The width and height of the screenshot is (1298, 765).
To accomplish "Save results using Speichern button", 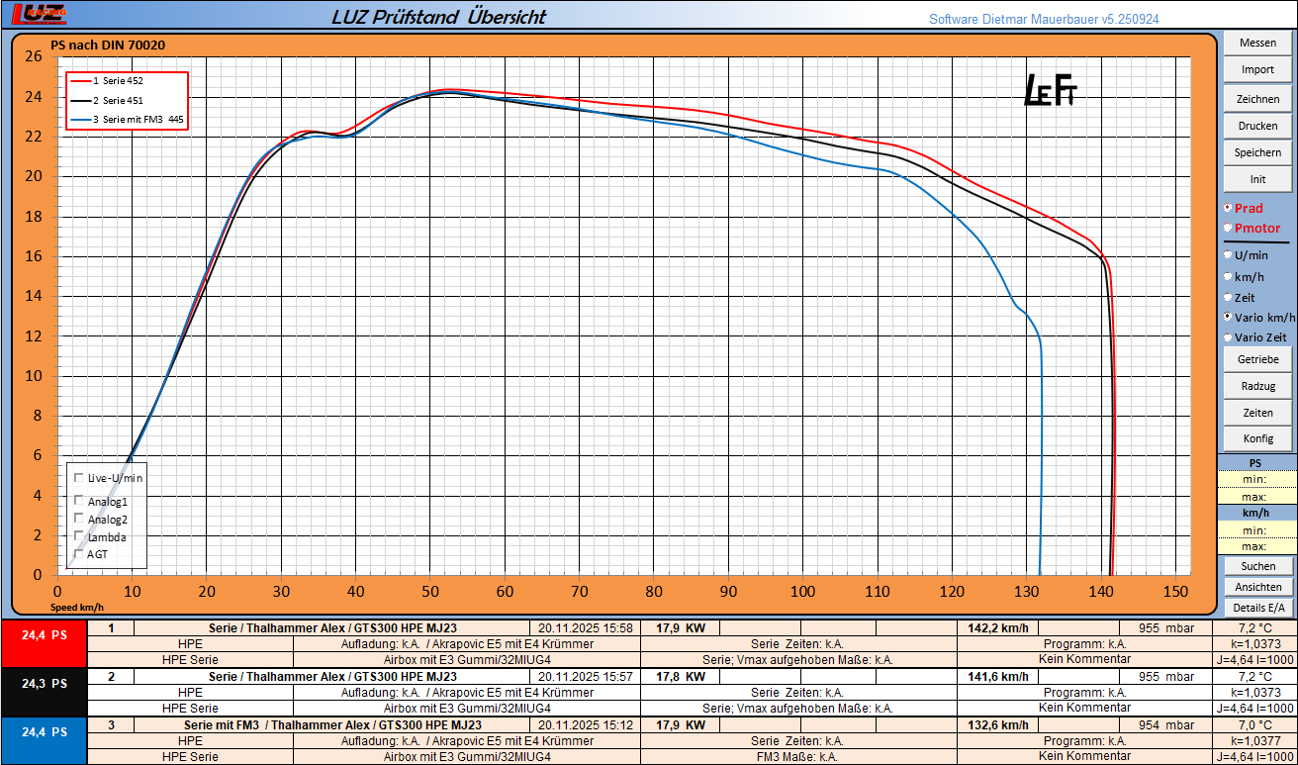I will [1257, 152].
